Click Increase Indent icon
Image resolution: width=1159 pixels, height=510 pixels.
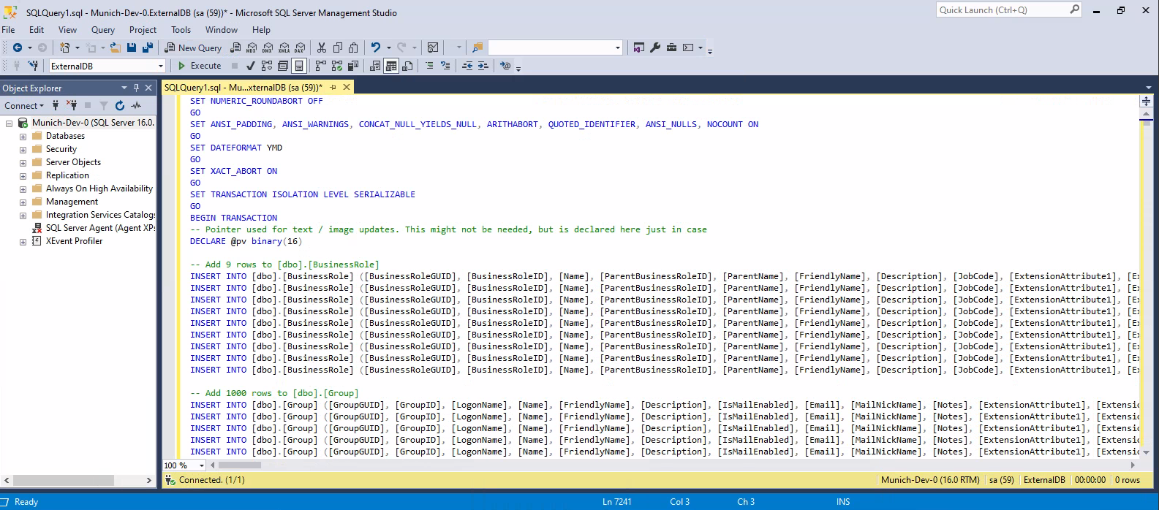coord(483,66)
